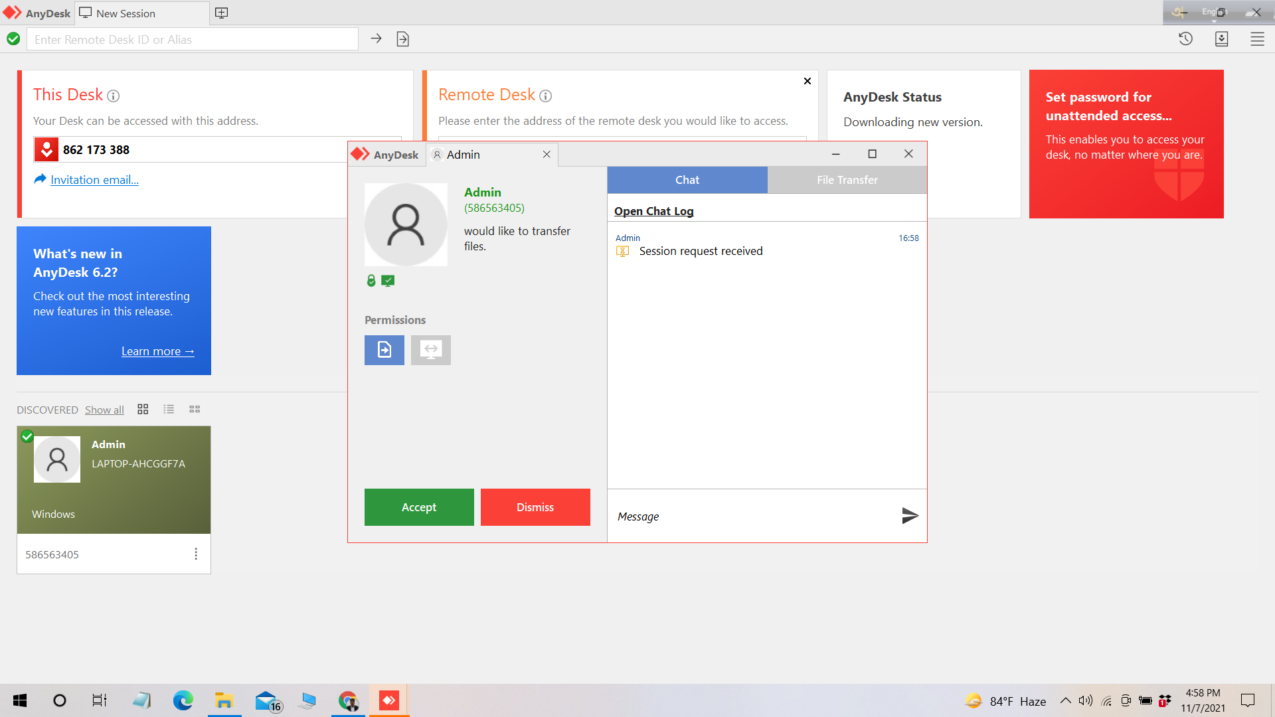1275x717 pixels.
Task: Click the browse files icon in toolbar
Action: click(402, 39)
